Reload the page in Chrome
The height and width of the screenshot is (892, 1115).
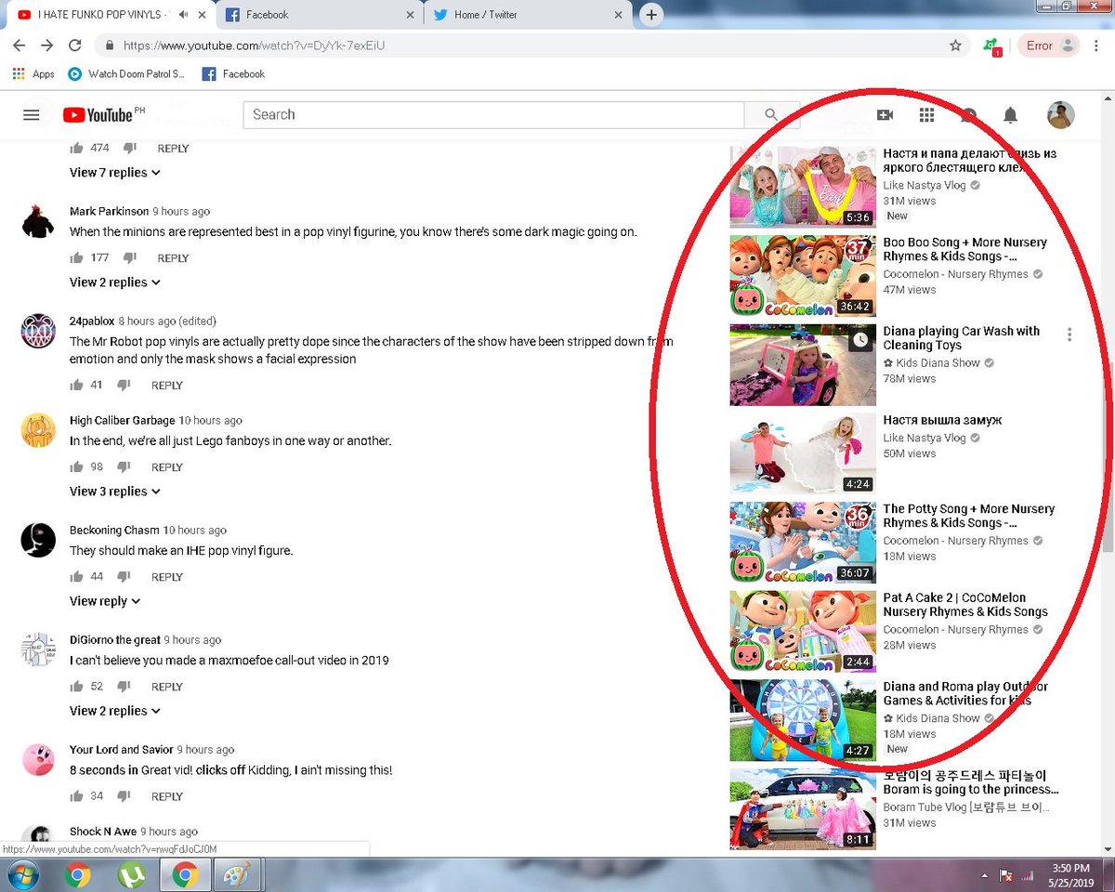pyautogui.click(x=75, y=46)
